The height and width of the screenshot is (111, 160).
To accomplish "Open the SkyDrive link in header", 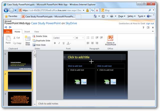I will point(71,23).
